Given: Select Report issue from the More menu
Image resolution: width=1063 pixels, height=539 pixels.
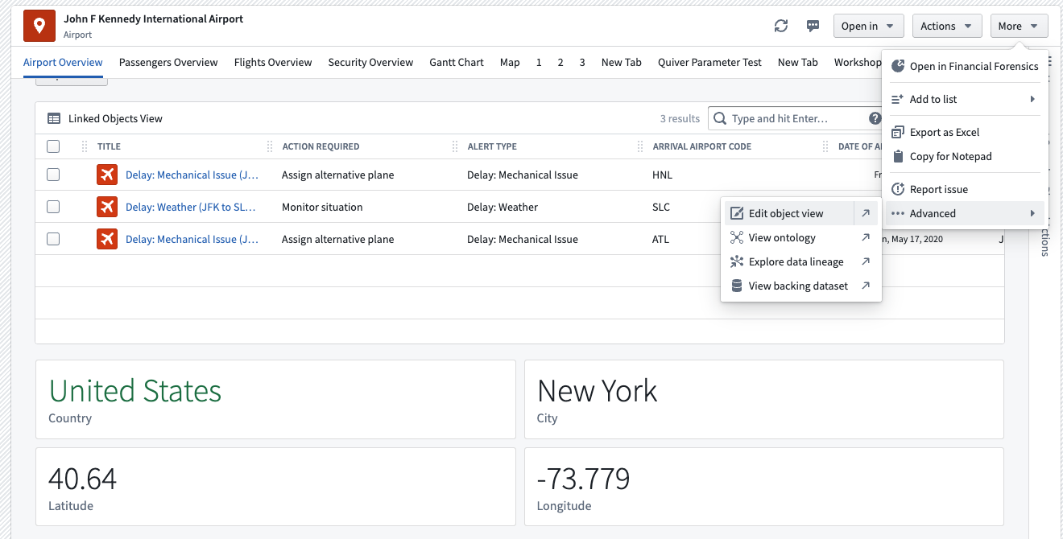Looking at the screenshot, I should 966,189.
